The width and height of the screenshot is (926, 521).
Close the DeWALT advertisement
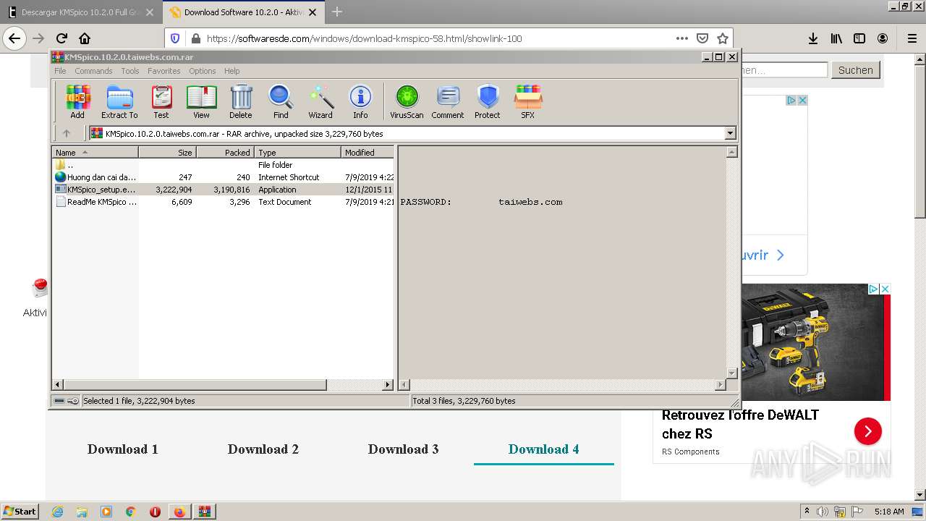[884, 289]
